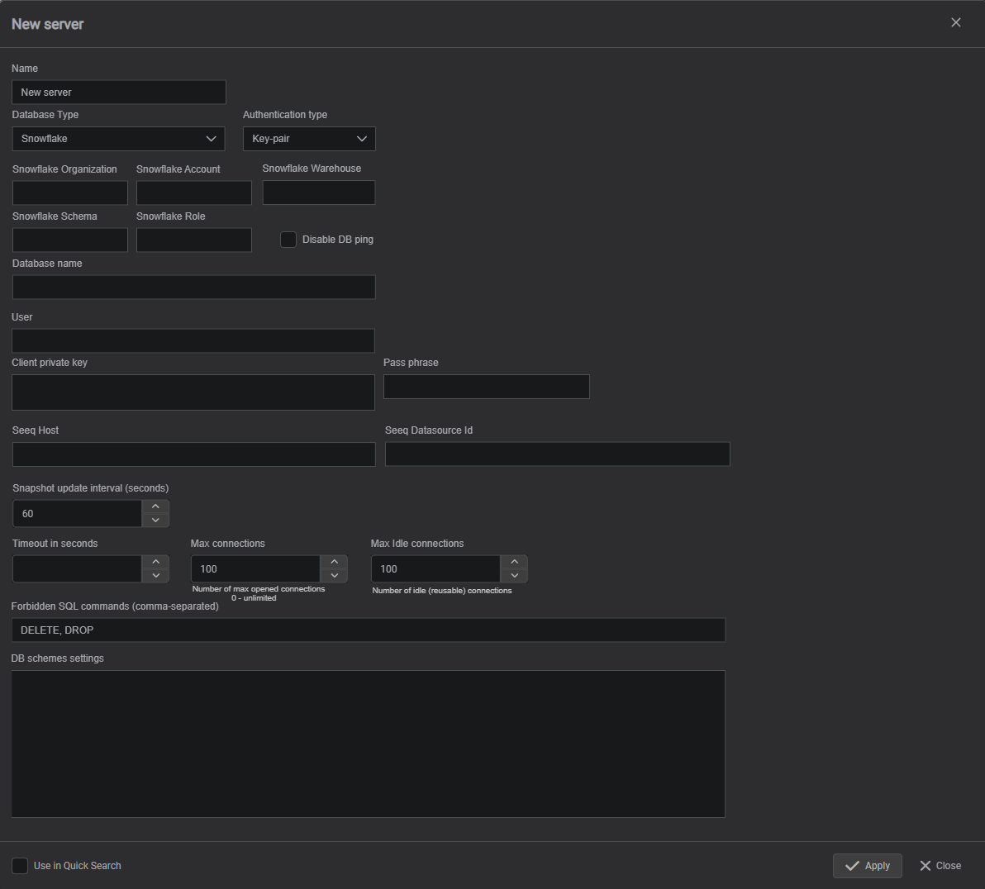Screen dimensions: 985x889
Task: Click the up arrow on Snapshot update interval
Action: click(x=155, y=506)
